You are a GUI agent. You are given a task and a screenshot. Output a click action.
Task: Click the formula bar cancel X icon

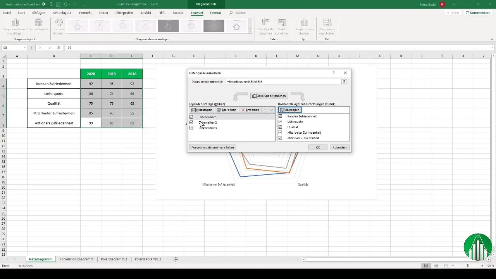tap(40, 48)
